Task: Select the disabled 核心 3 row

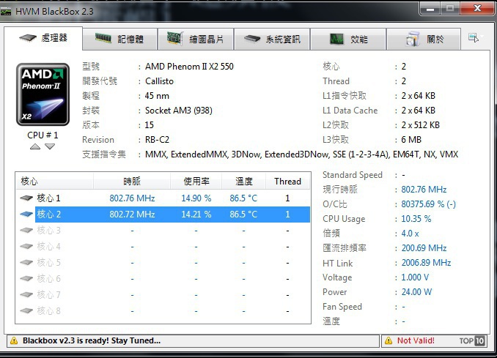Action: 163,231
